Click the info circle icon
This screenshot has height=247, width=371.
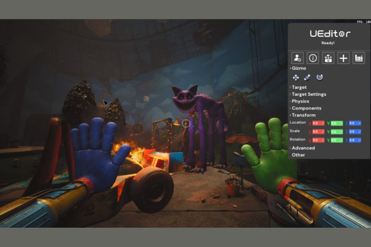(x=313, y=58)
